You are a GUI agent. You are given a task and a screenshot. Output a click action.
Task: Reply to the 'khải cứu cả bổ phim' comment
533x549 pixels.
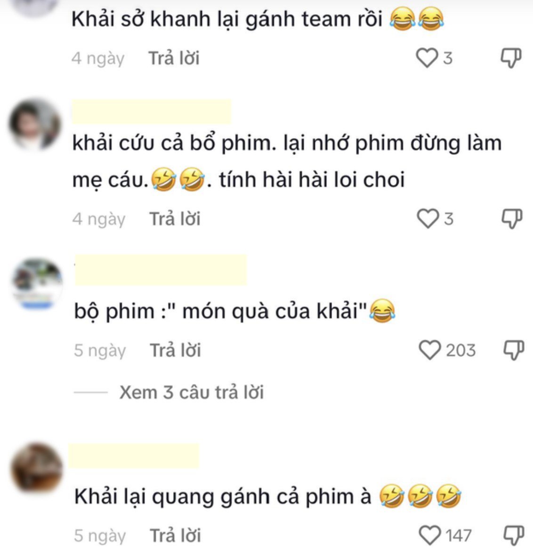(175, 219)
